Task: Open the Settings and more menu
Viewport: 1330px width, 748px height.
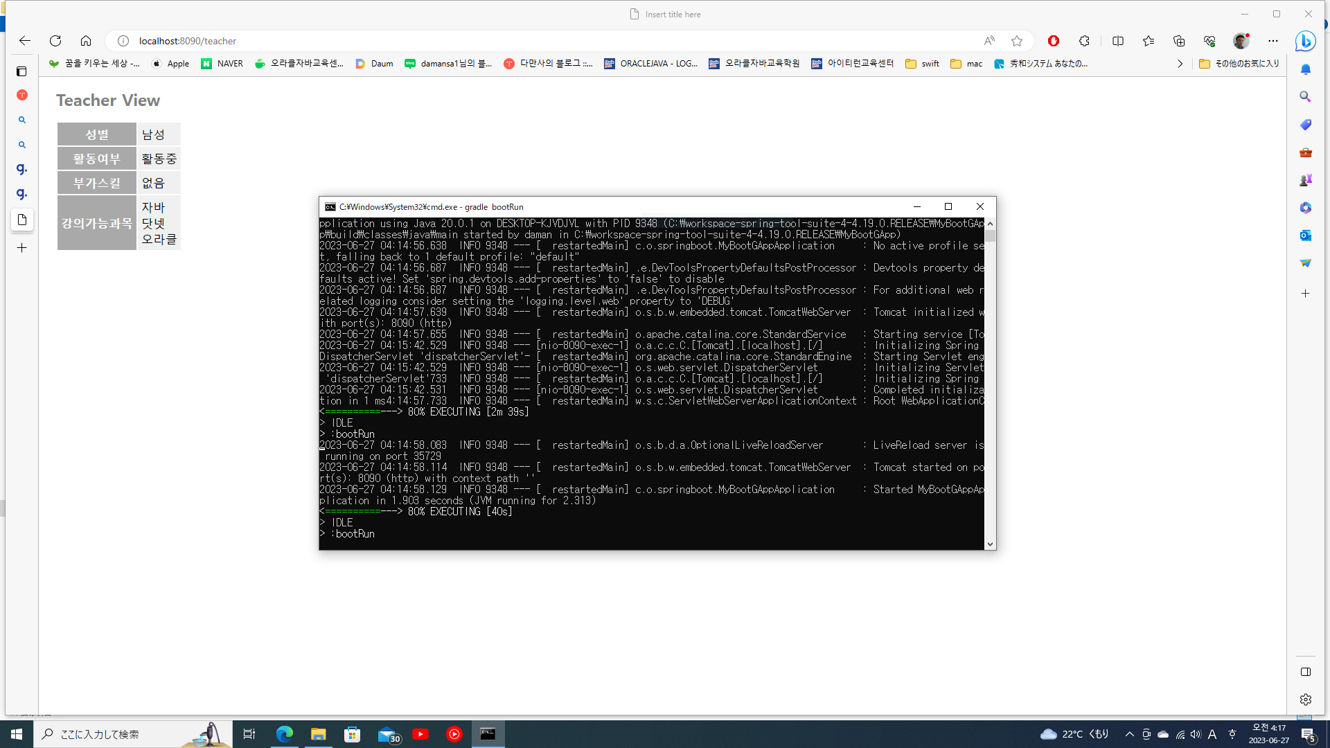Action: pyautogui.click(x=1273, y=41)
